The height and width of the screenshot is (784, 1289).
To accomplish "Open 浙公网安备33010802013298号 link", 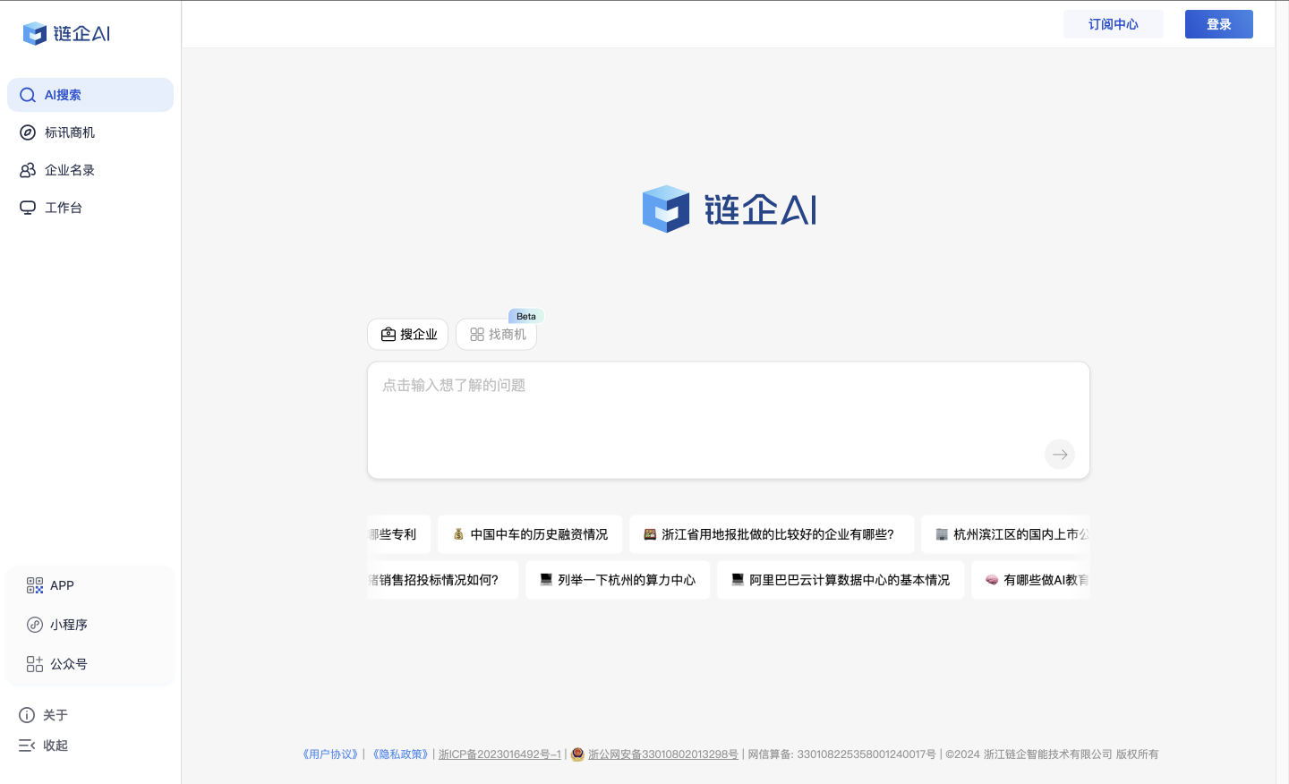I will 663,754.
